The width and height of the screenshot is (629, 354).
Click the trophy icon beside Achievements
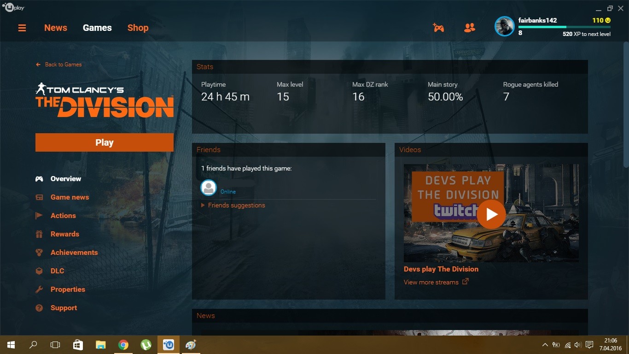coord(39,253)
